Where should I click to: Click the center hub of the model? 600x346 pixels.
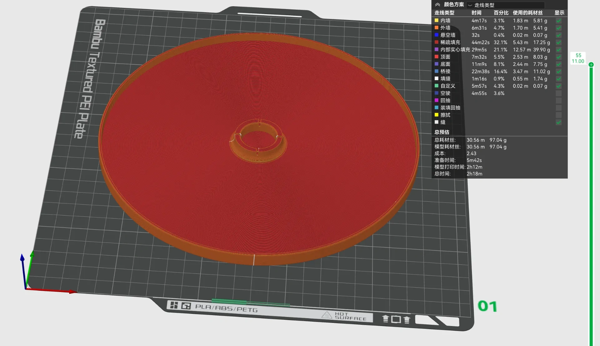coord(258,141)
